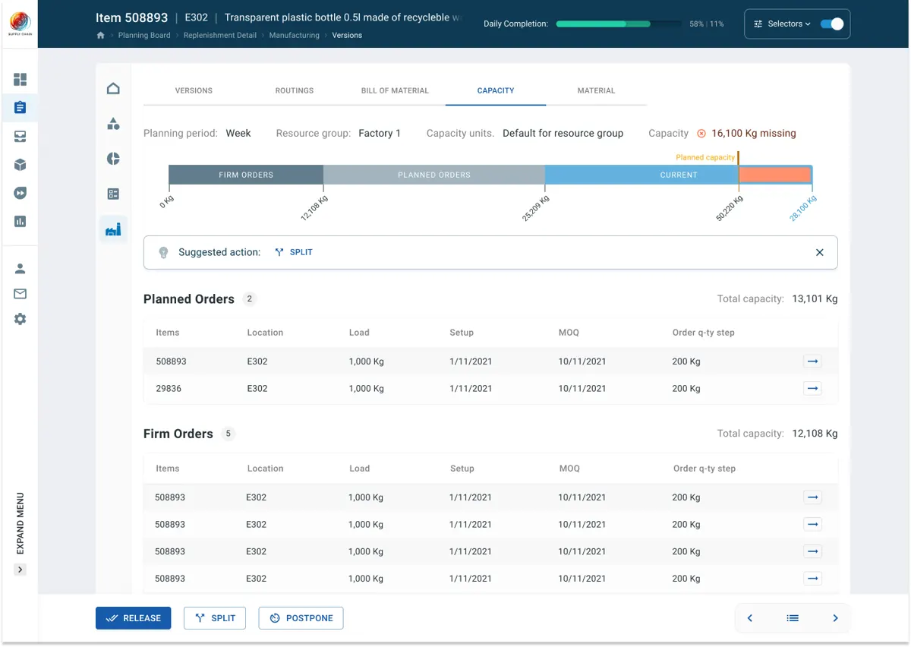
Task: Dismiss the suggested action banner
Action: (x=820, y=252)
